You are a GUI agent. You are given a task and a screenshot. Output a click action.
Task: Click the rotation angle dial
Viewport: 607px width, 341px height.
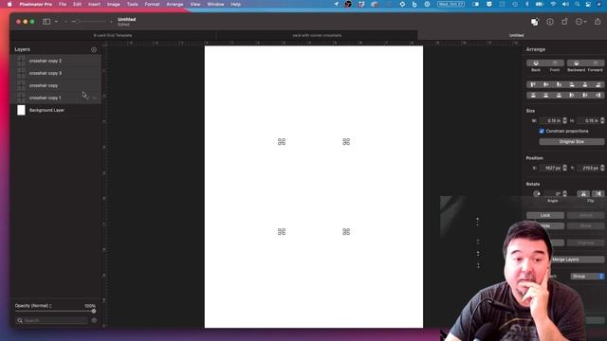pyautogui.click(x=537, y=193)
